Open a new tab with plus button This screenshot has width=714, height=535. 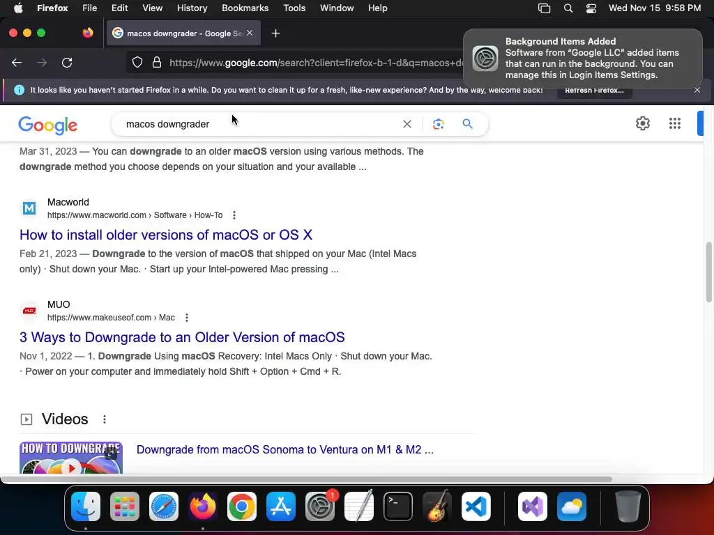tap(275, 33)
